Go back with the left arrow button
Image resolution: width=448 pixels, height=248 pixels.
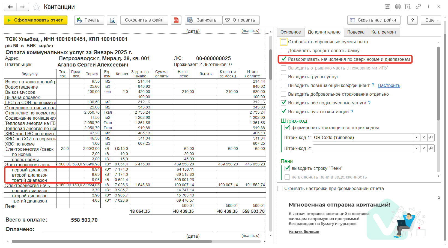coord(10,7)
